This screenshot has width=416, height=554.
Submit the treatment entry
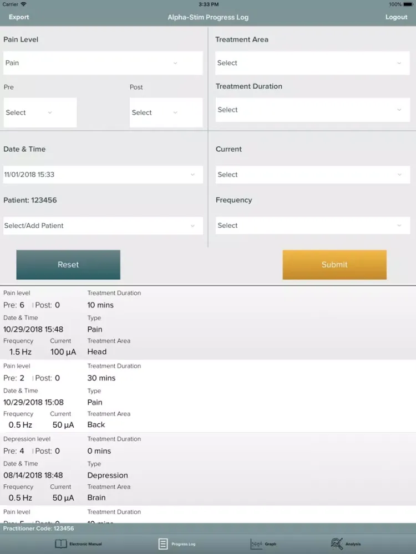(x=334, y=265)
